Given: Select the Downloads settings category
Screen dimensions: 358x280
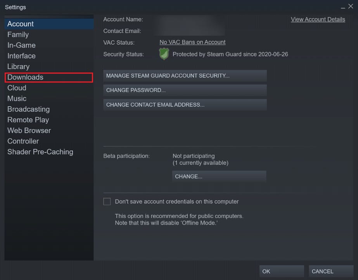Looking at the screenshot, I should point(25,77).
